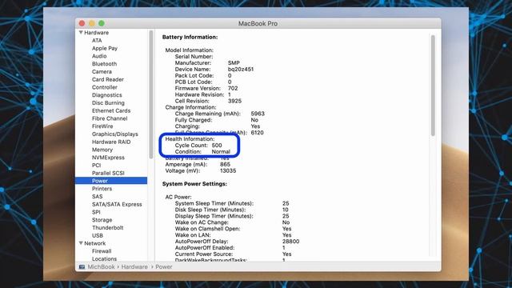
Task: Select Hardware RAID in the sidebar
Action: 111,142
